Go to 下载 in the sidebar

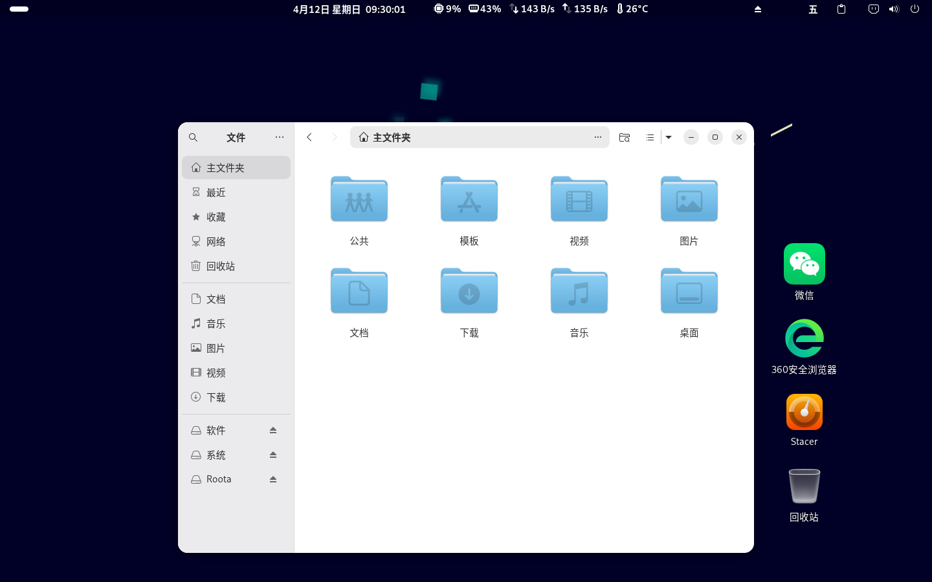[x=236, y=397]
